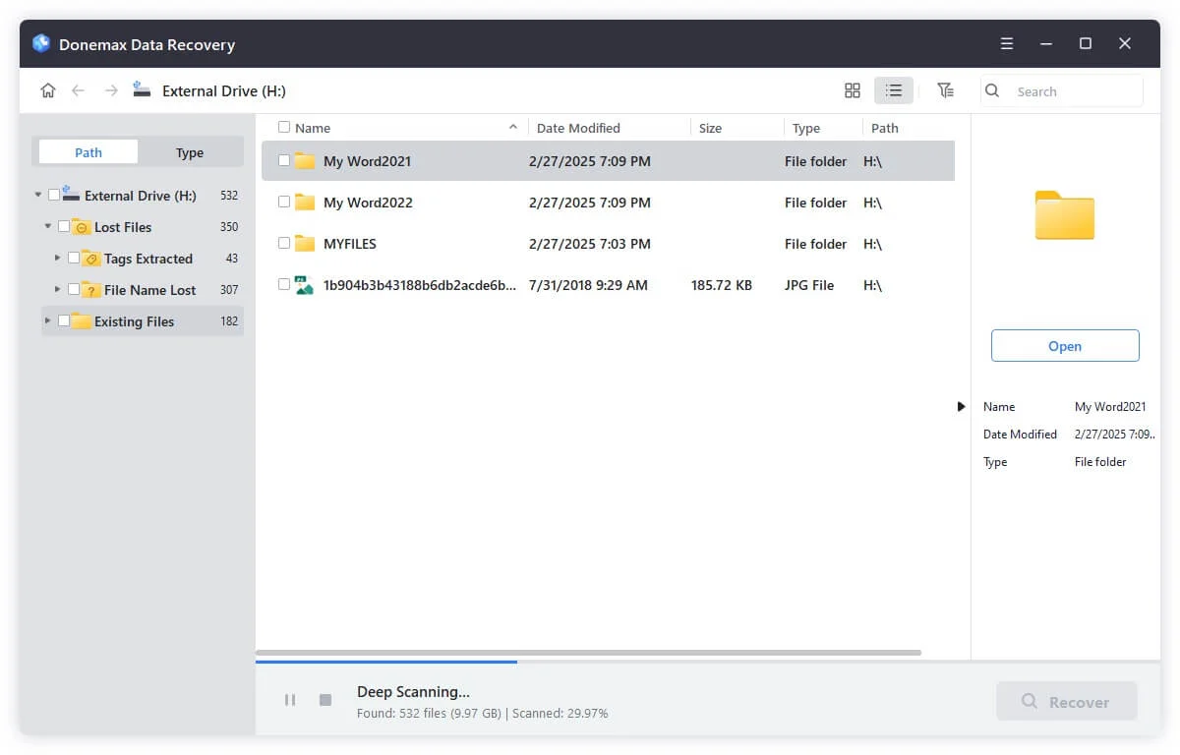
Task: Go back using the back arrow
Action: (79, 89)
